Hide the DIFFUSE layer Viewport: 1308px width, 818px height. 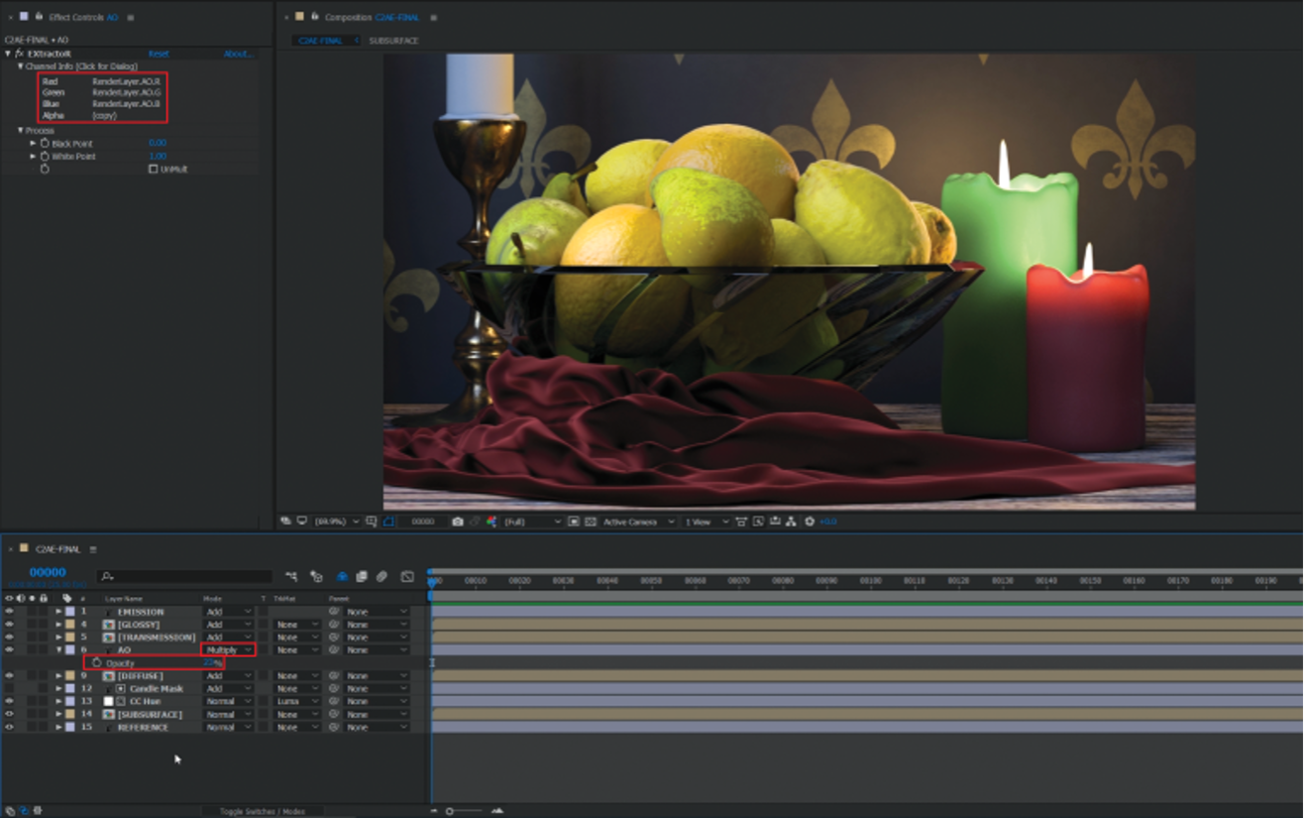coord(9,675)
